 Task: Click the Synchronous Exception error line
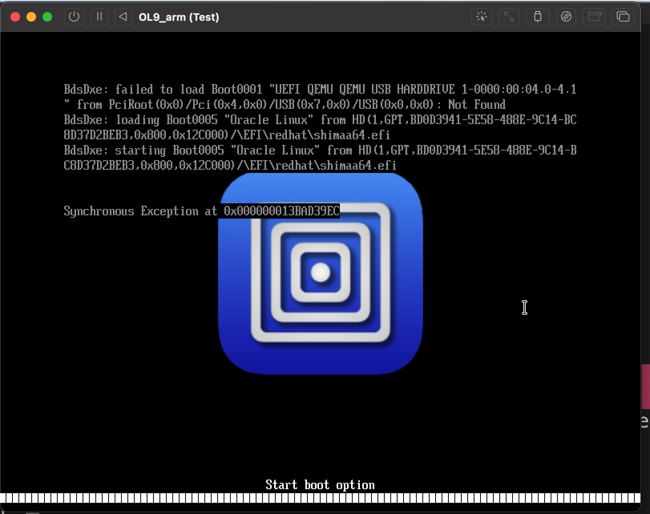pos(140,211)
